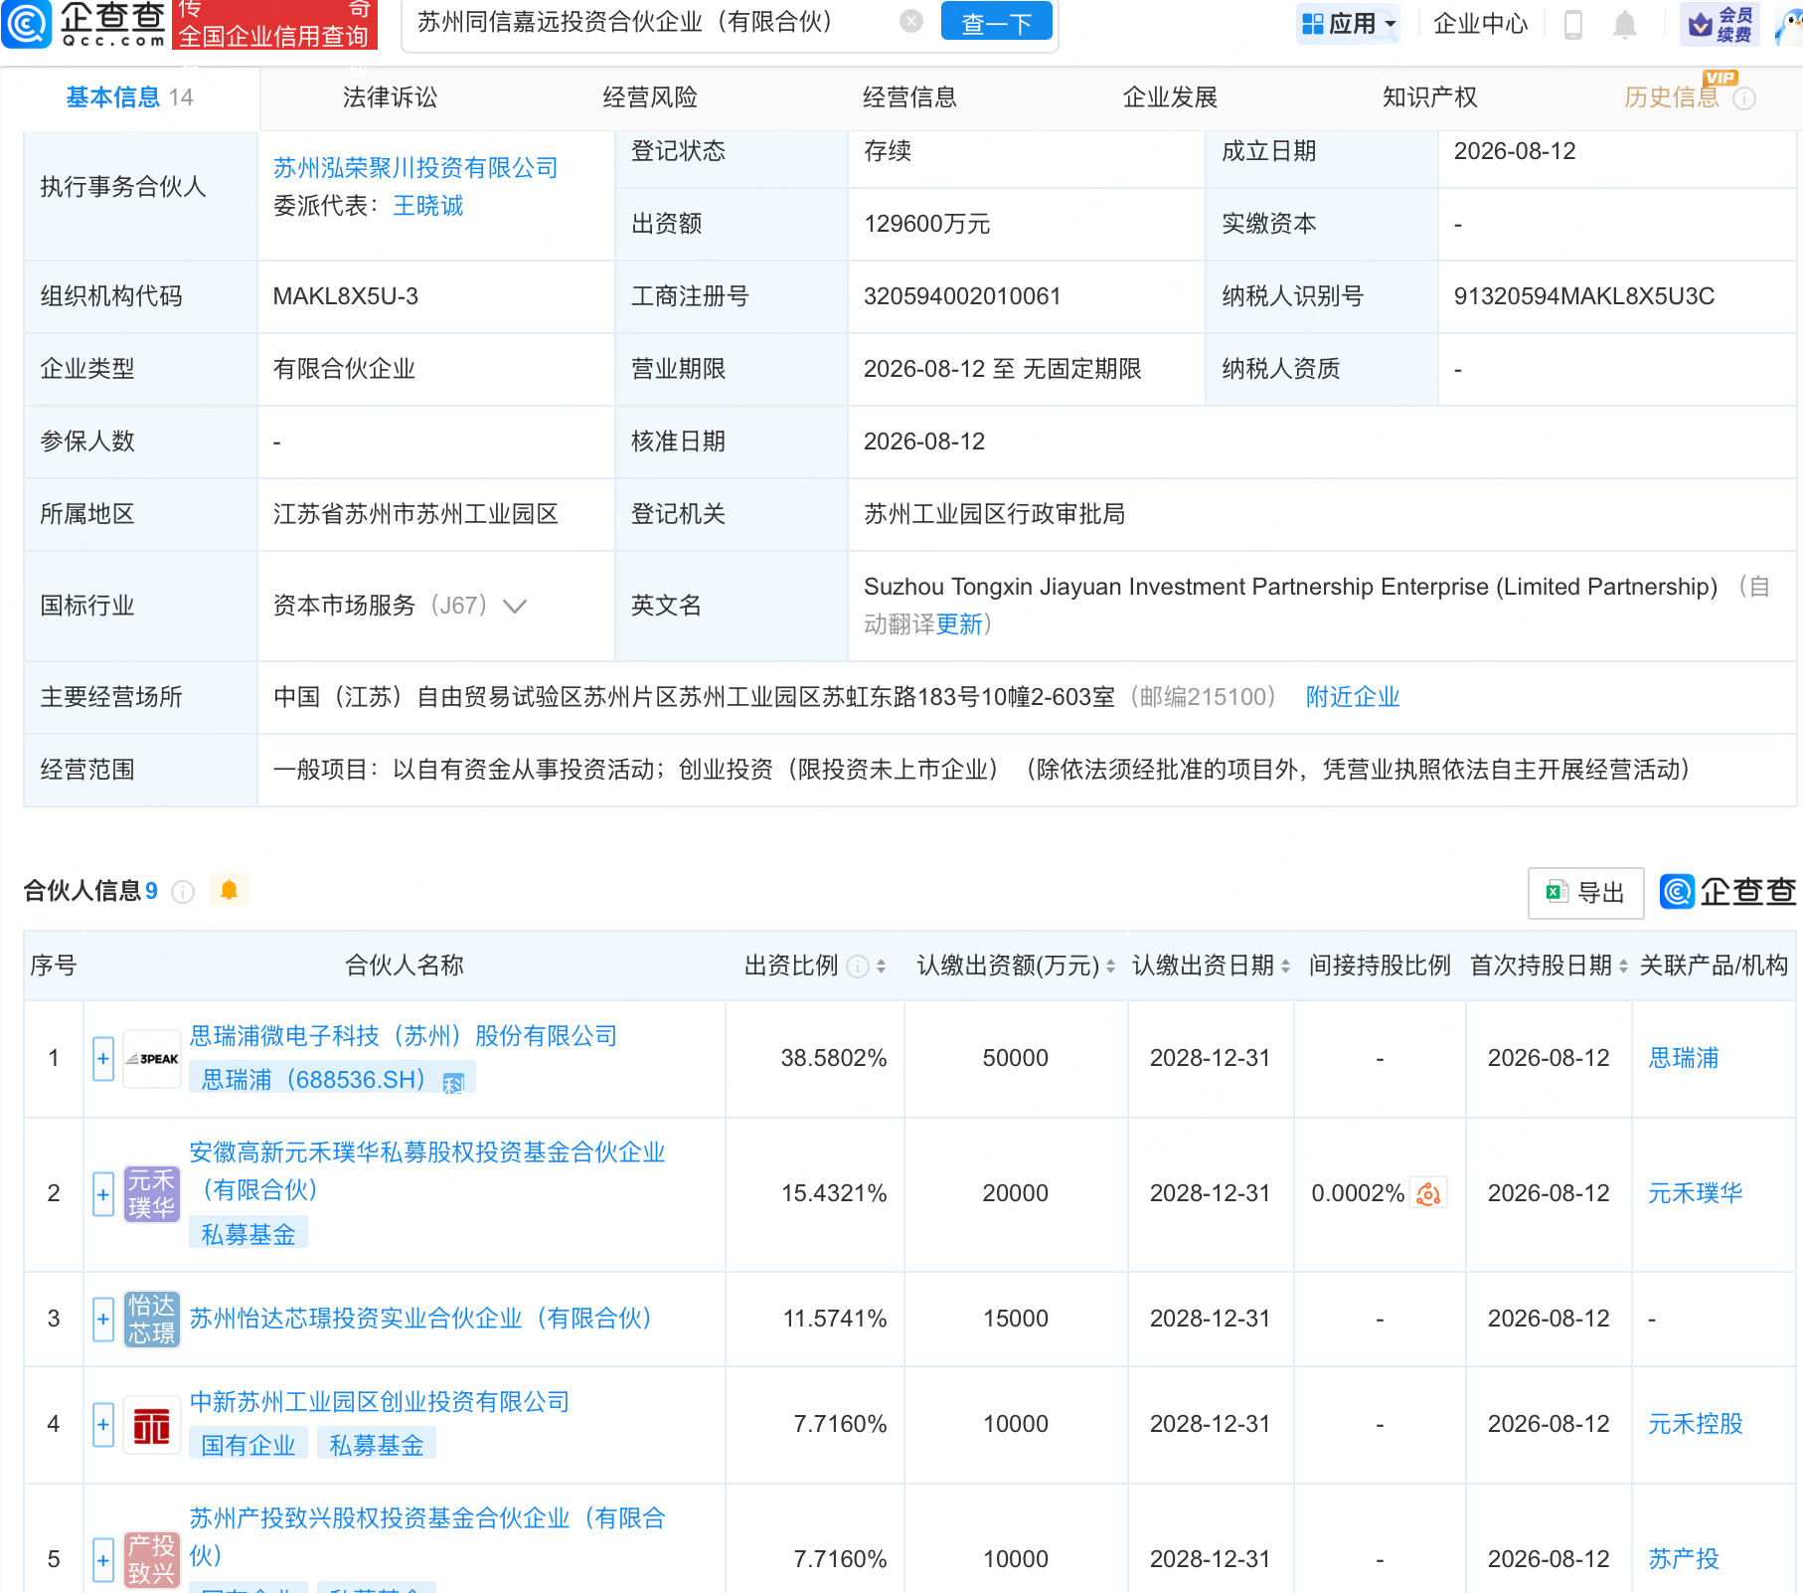This screenshot has height=1593, width=1803.
Task: Open 苏州产投致兴股权投资基金合伙企业 link
Action: 427,1537
